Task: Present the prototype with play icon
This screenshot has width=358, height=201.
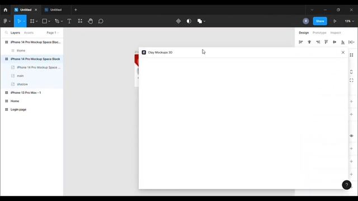Action: (335, 21)
